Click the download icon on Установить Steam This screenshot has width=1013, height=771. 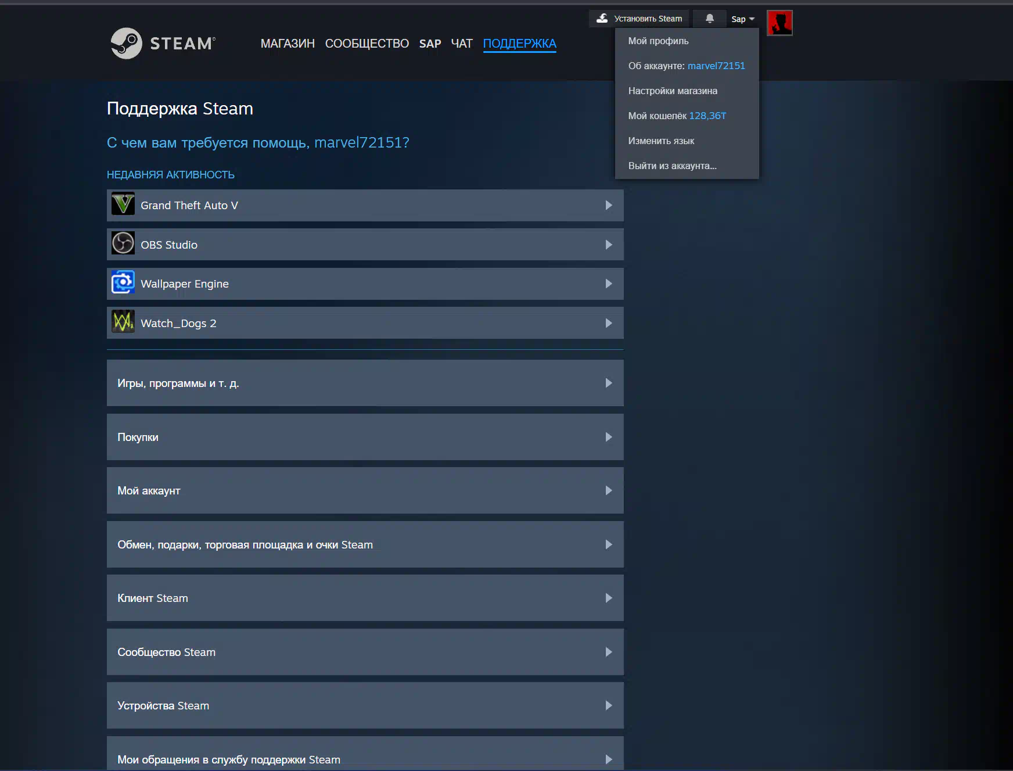(x=602, y=19)
